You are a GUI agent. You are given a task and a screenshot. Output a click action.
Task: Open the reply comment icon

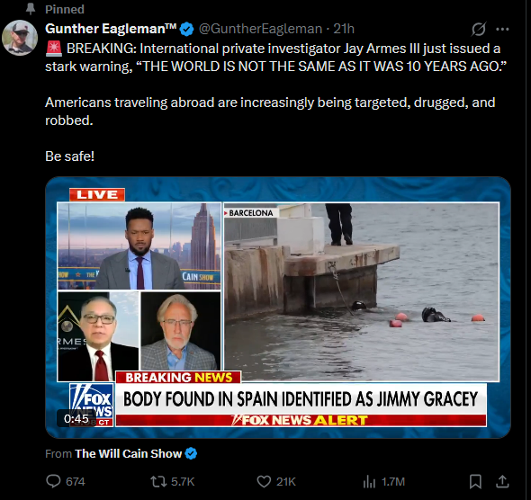tap(53, 481)
